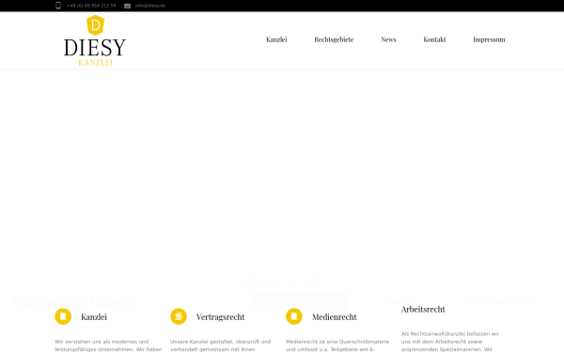Viewport: 564px width, 352px height.
Task: Click the mobile phone icon in top bar
Action: pos(58,6)
